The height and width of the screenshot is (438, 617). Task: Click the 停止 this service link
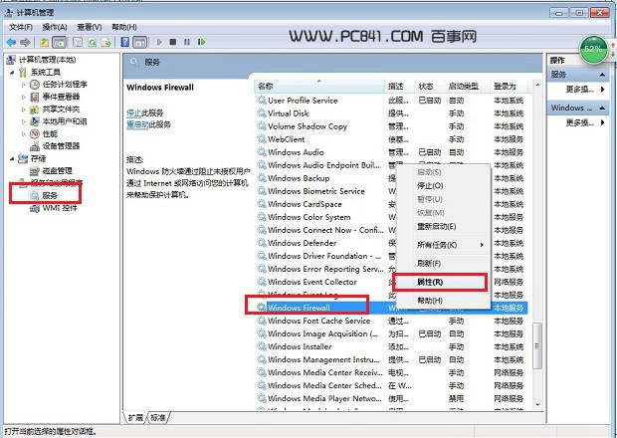pyautogui.click(x=133, y=112)
